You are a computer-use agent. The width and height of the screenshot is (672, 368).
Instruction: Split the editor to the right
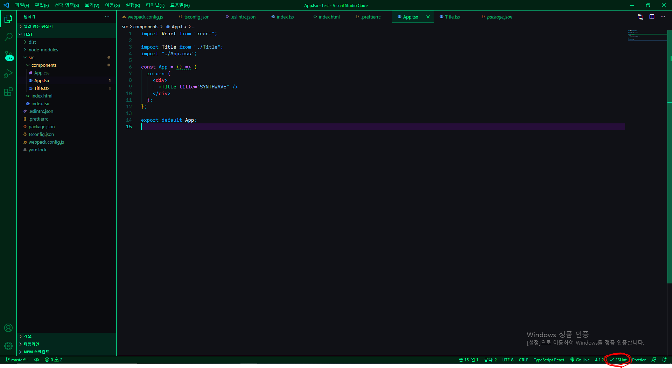652,17
